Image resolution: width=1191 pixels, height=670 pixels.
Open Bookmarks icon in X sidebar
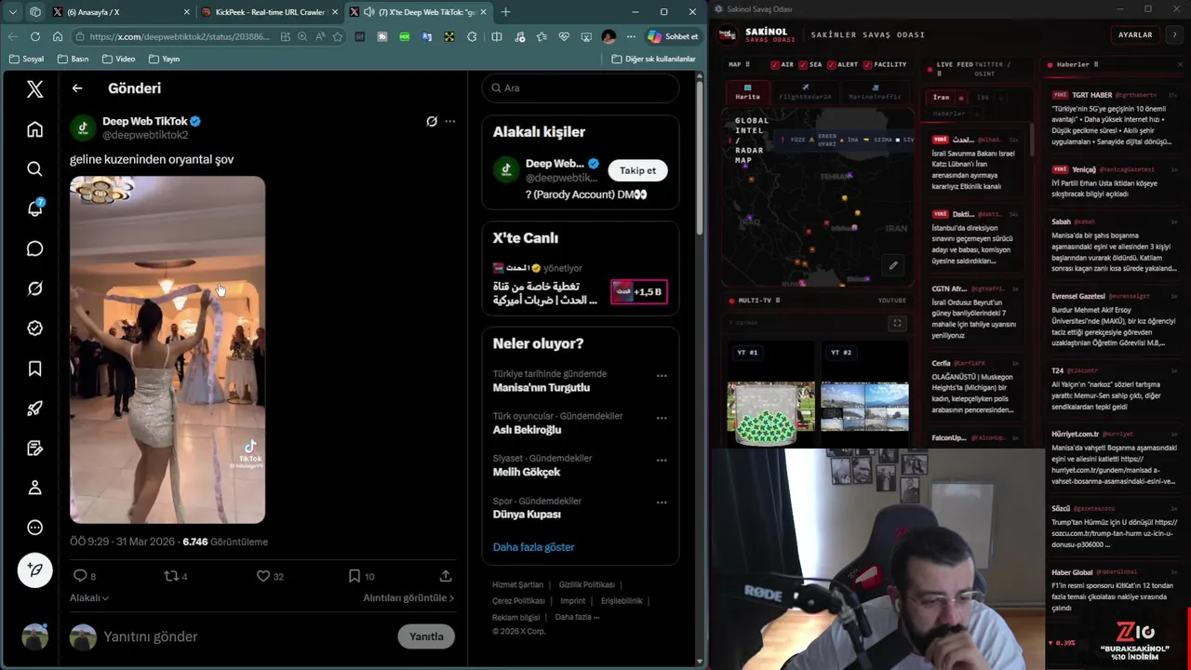(34, 368)
